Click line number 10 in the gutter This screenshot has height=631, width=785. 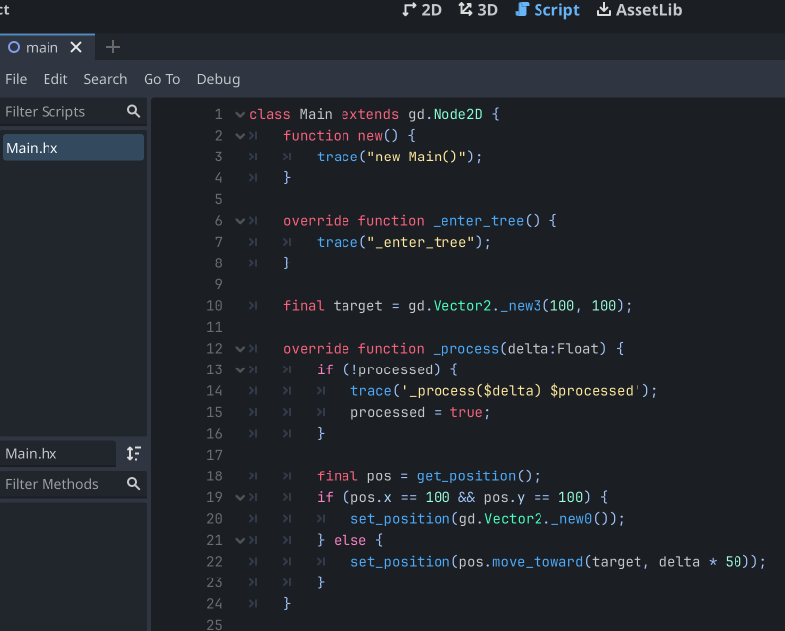pyautogui.click(x=214, y=306)
